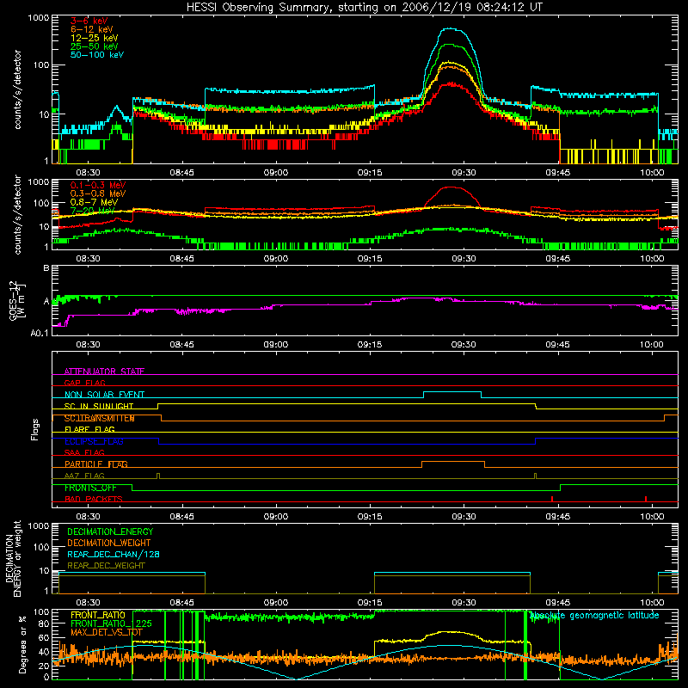688x688 pixels.
Task: Click the Absolute geomagnetic latitude label
Action: [x=594, y=616]
